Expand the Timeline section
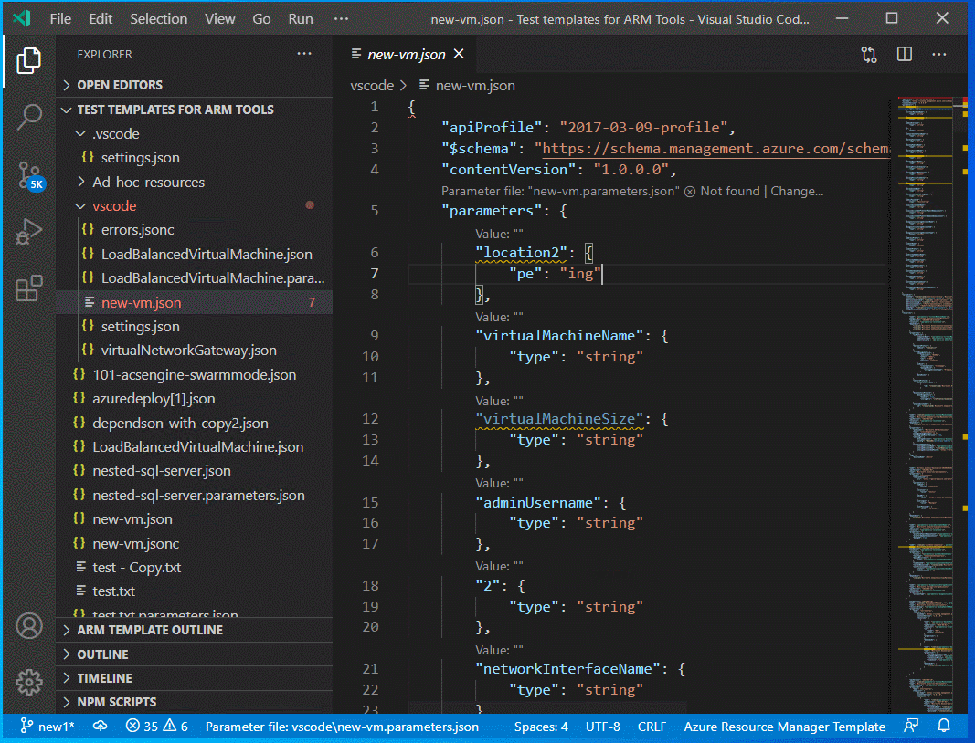 click(x=194, y=678)
